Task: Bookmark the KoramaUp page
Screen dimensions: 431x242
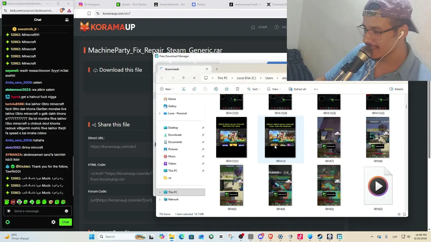Action: click(x=89, y=13)
